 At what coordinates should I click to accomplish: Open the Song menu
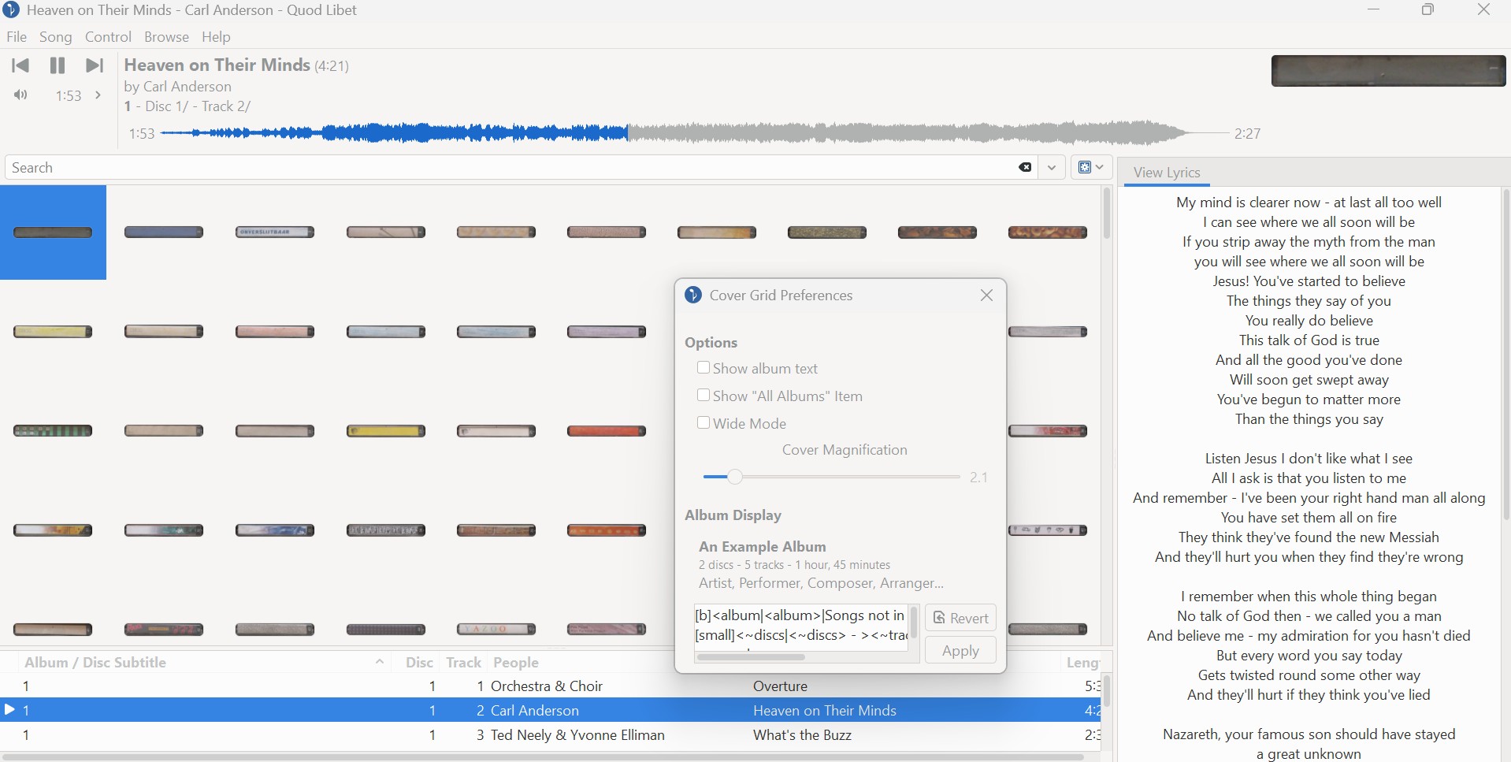[x=56, y=37]
